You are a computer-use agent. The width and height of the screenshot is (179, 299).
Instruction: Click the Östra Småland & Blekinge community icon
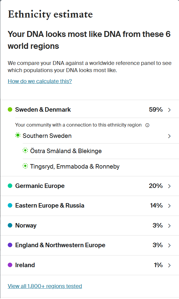(x=25, y=150)
